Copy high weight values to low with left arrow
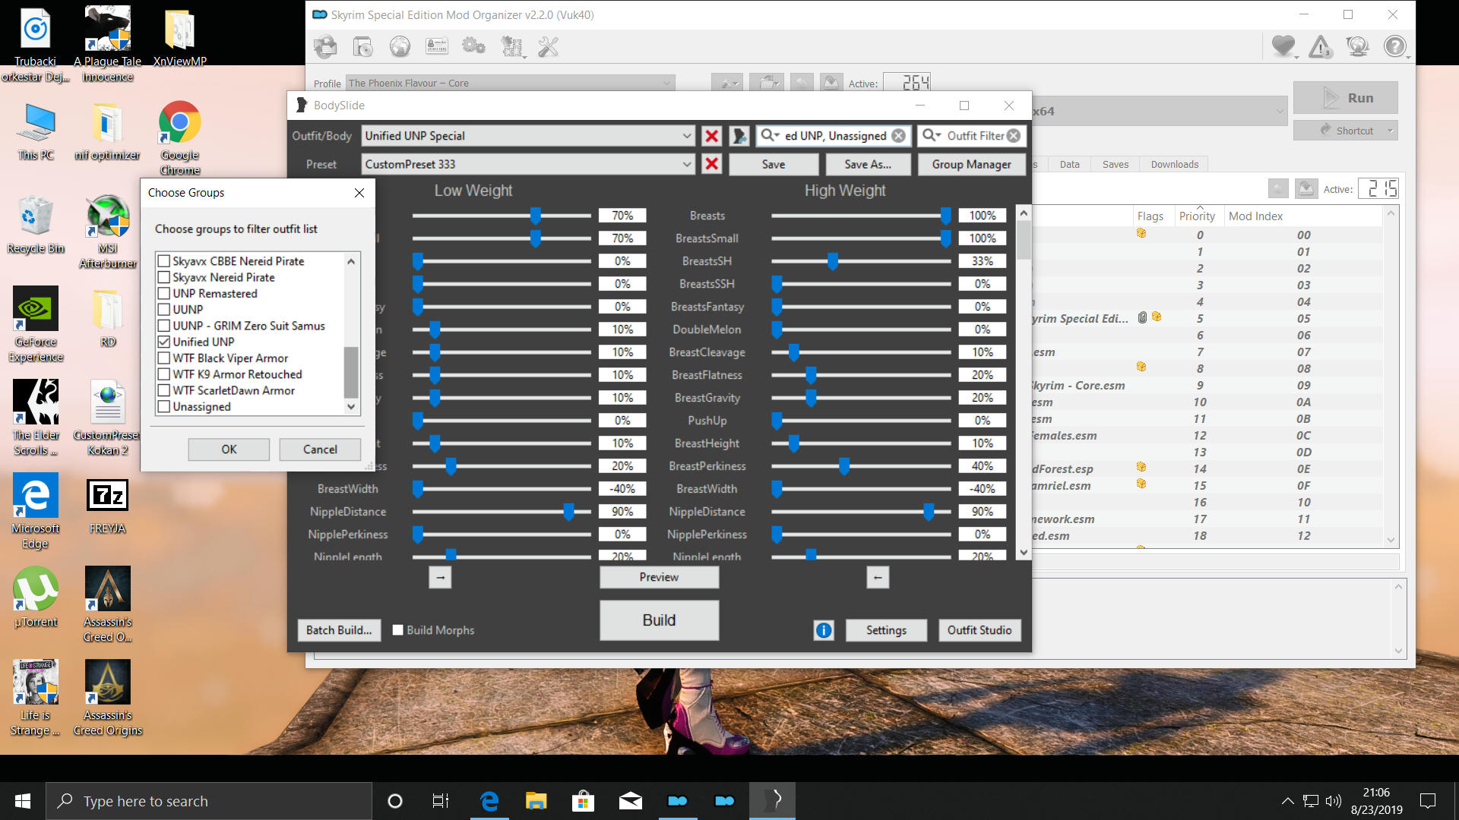This screenshot has height=820, width=1459. coord(878,577)
